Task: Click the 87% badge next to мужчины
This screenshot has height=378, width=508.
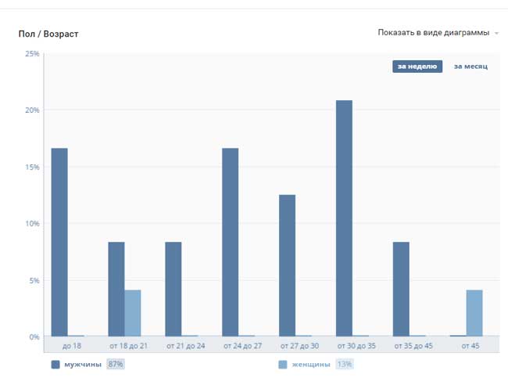Action: click(116, 365)
